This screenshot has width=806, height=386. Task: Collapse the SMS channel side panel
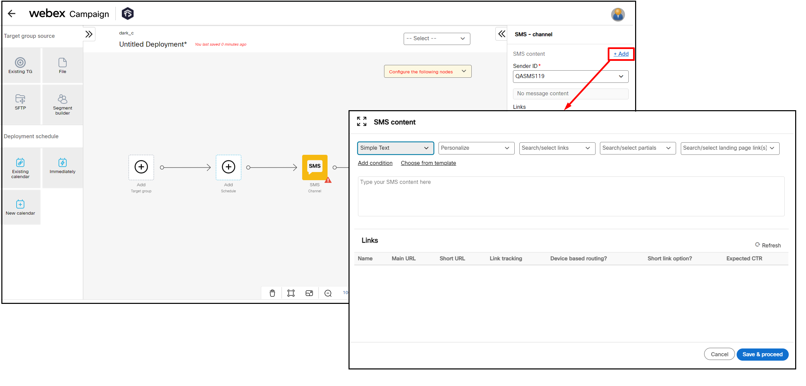pos(501,34)
